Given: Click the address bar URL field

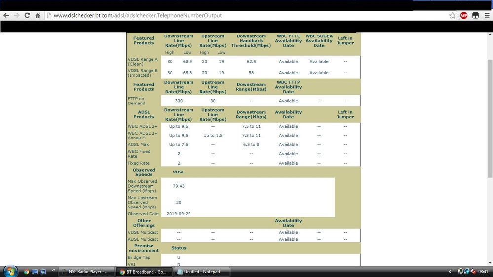Looking at the screenshot, I should (x=247, y=15).
